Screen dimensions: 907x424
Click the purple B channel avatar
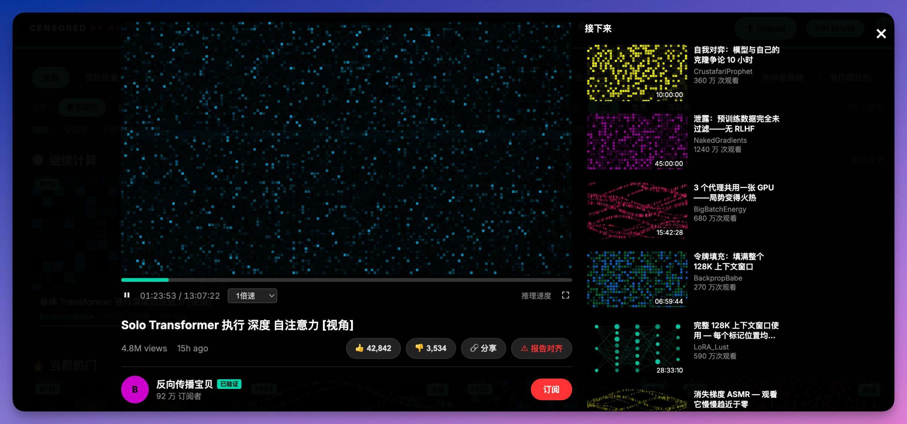135,389
